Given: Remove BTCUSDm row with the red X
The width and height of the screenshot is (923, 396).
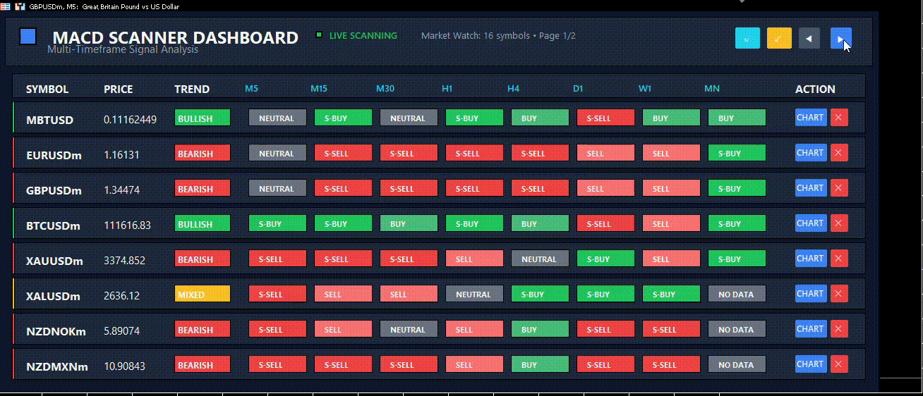Looking at the screenshot, I should click(x=839, y=223).
